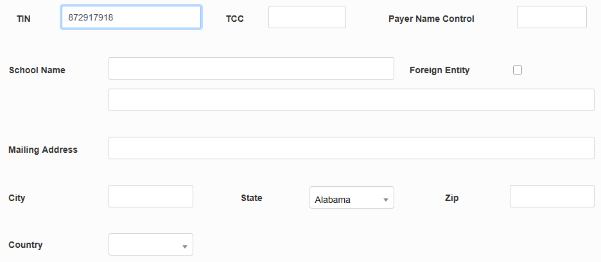Click the TCC label text

pyautogui.click(x=235, y=19)
